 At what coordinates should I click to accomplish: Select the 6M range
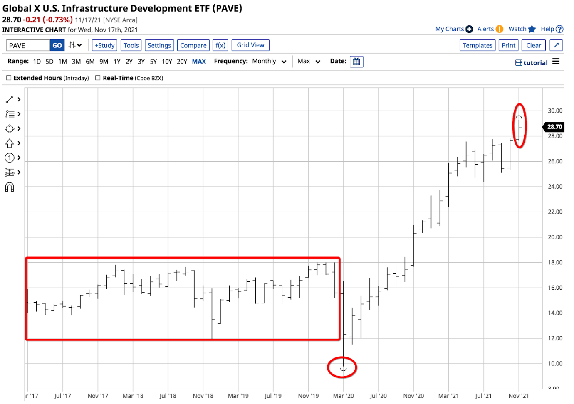click(90, 62)
